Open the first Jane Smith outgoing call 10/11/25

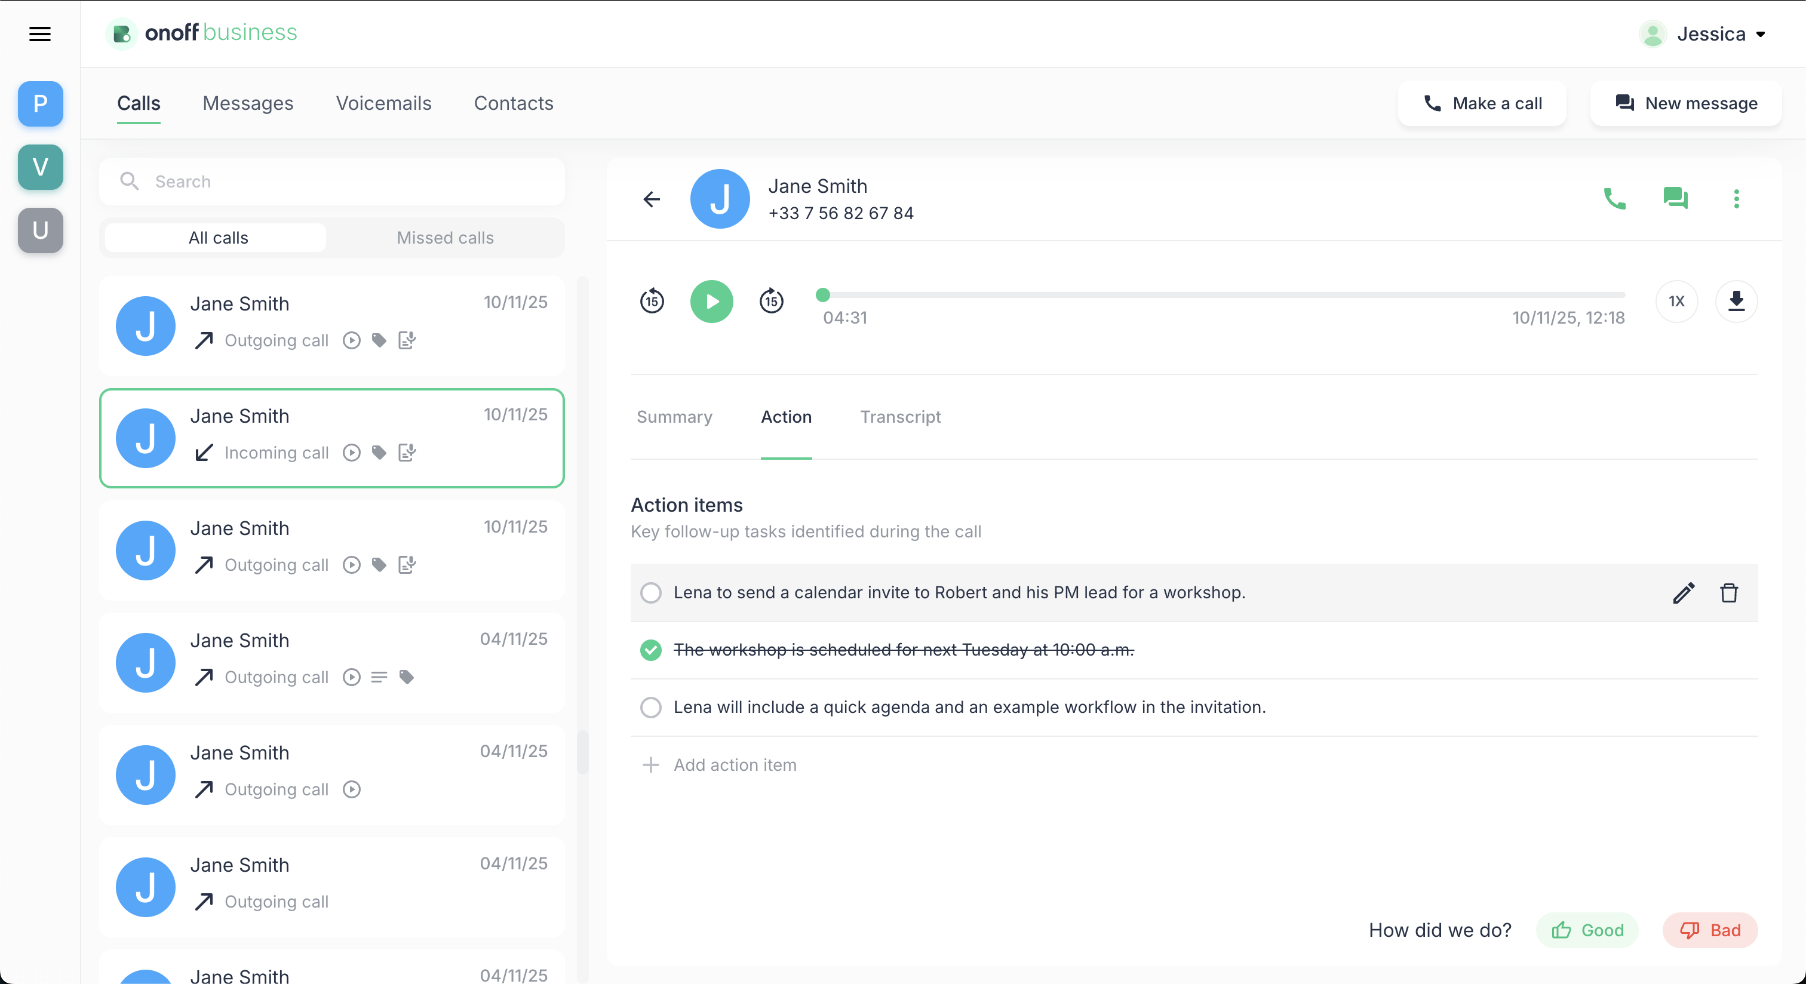(331, 326)
